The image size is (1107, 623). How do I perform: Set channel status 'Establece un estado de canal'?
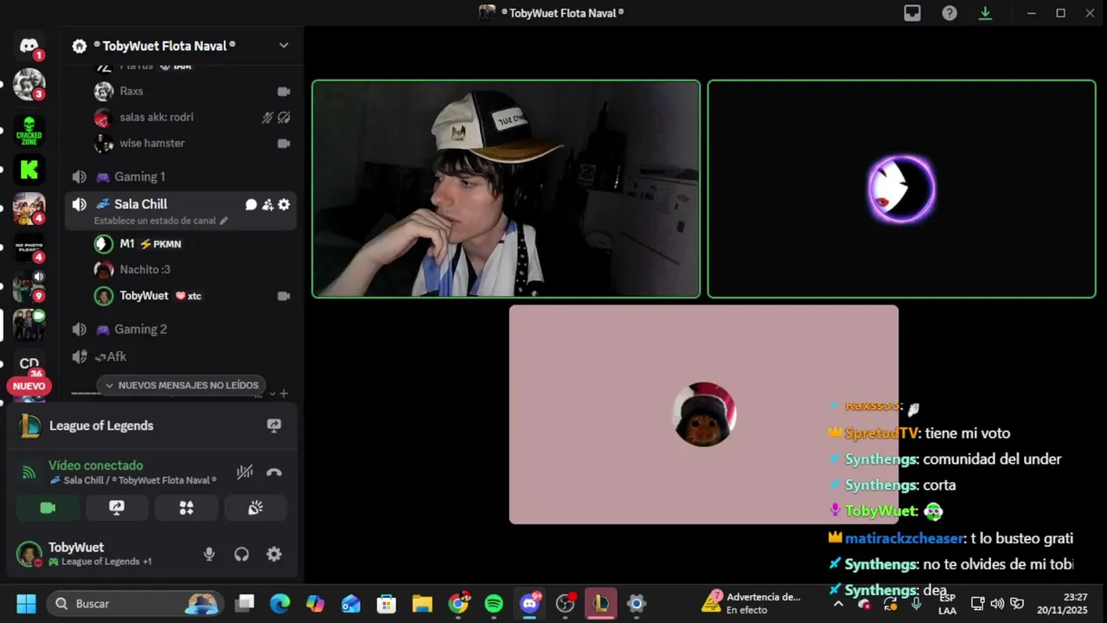pyautogui.click(x=161, y=221)
